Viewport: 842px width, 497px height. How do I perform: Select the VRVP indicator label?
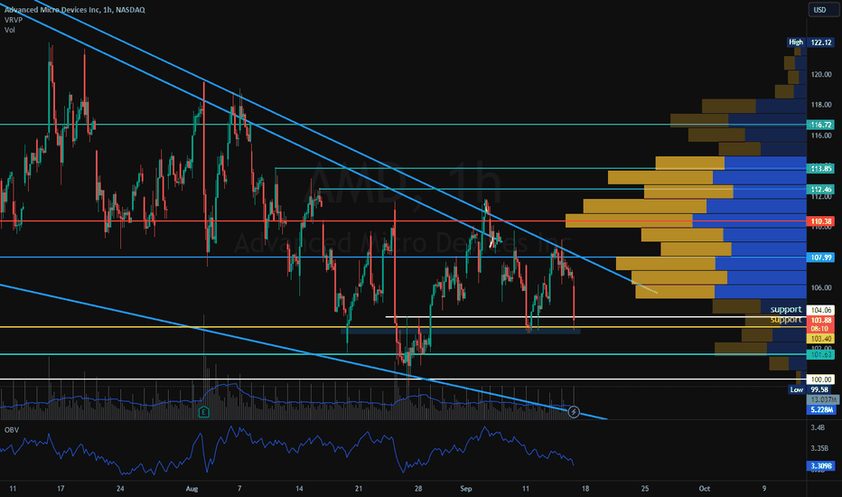coord(14,20)
